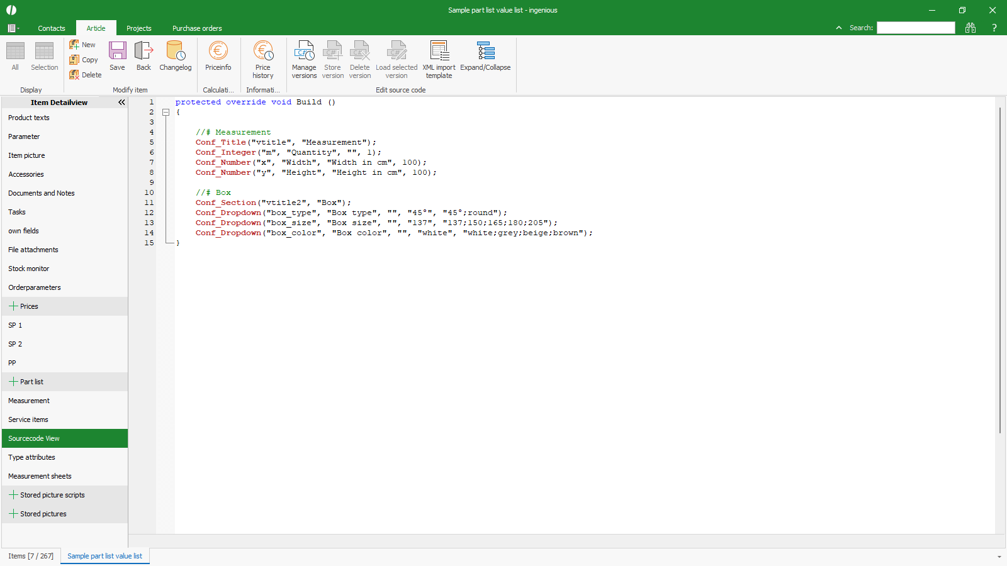Viewport: 1007px width, 566px height.
Task: Open the Purchase orders tab
Action: (197, 28)
